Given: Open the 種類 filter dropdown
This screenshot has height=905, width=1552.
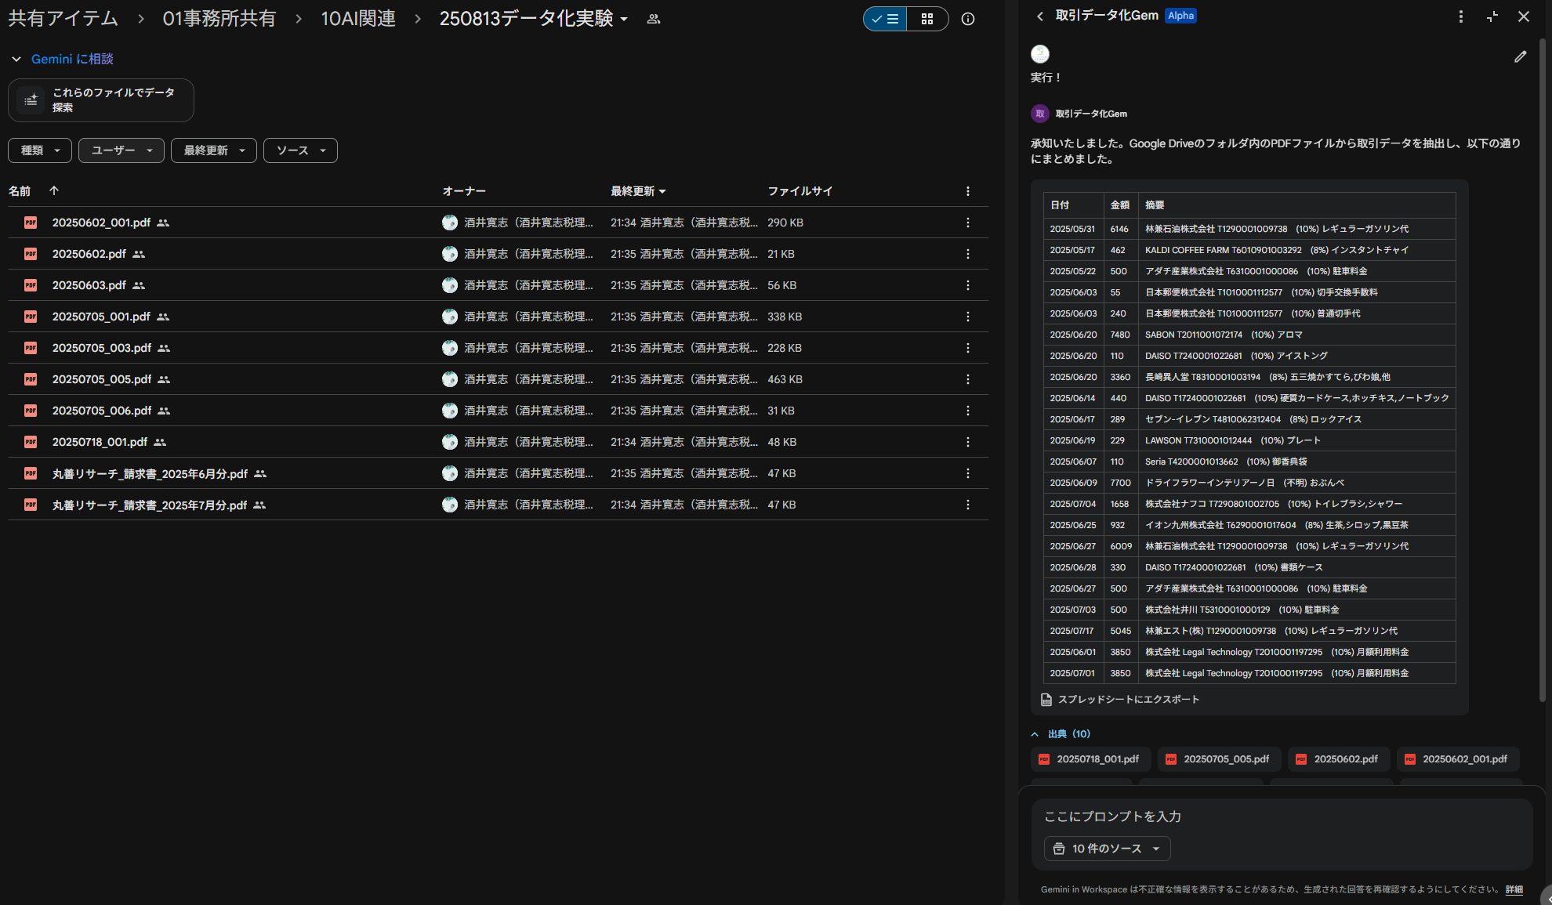Looking at the screenshot, I should pyautogui.click(x=40, y=150).
